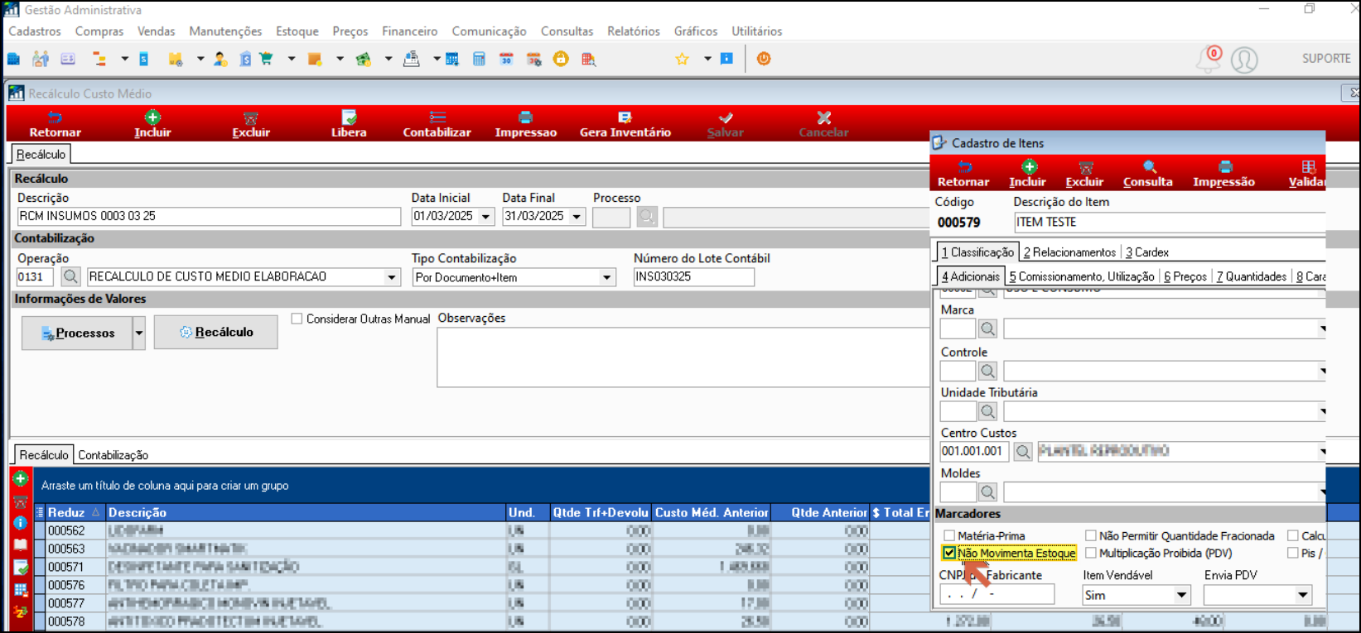
Task: Click the green add-row icon beside grid
Action: [x=21, y=478]
